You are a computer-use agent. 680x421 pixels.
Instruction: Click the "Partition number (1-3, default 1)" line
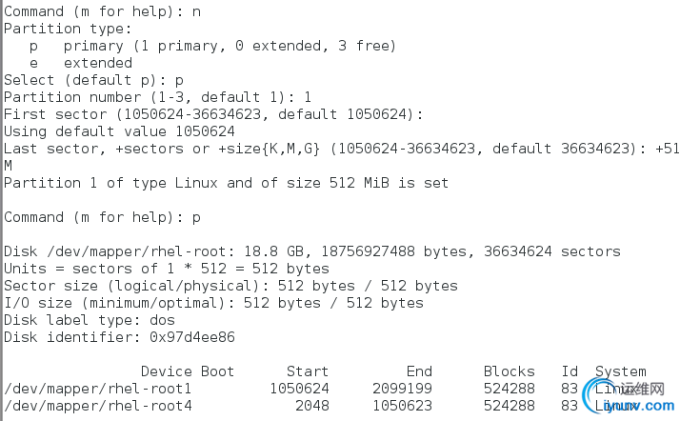pos(156,97)
